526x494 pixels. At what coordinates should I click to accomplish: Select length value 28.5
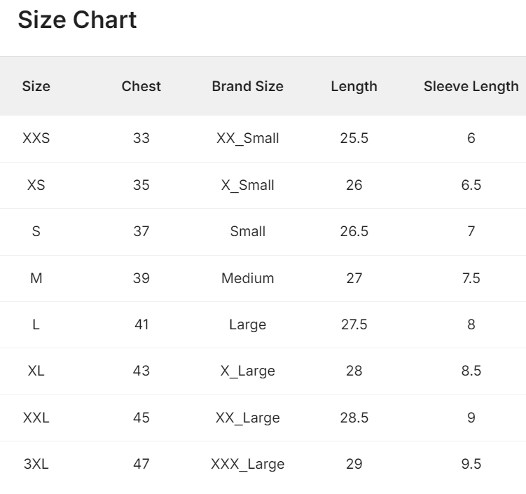click(354, 418)
